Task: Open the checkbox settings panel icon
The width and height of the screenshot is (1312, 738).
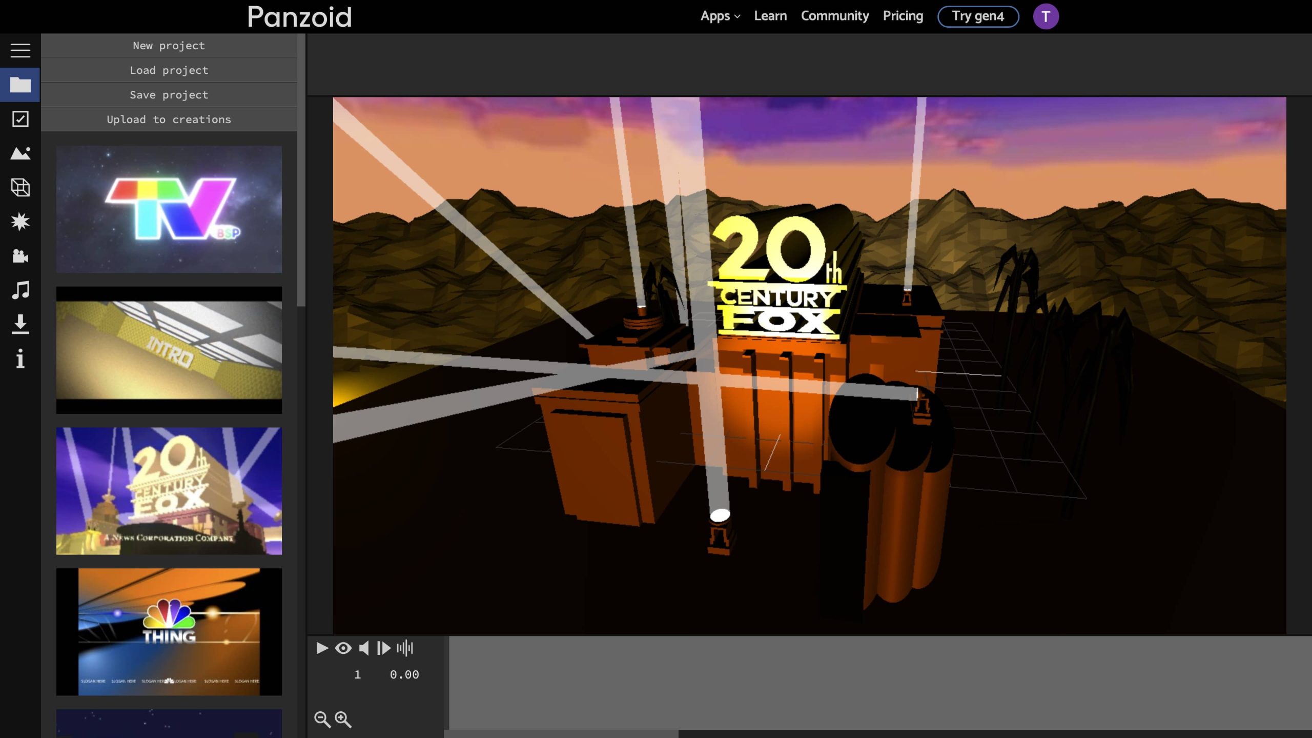Action: [20, 119]
